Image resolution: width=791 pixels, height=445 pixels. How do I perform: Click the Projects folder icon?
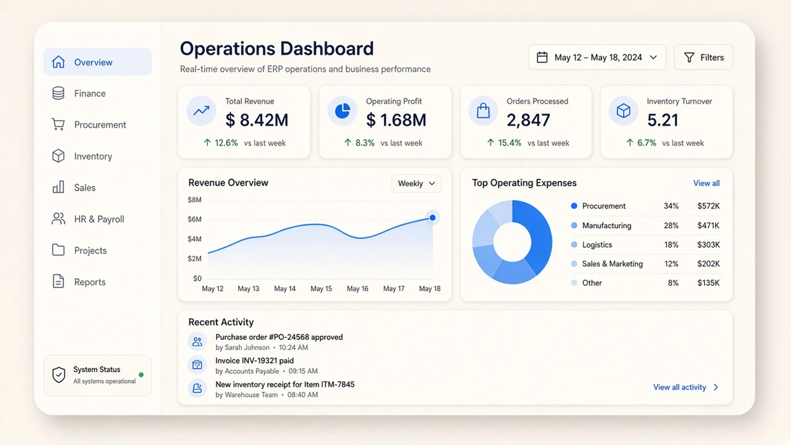(x=58, y=250)
